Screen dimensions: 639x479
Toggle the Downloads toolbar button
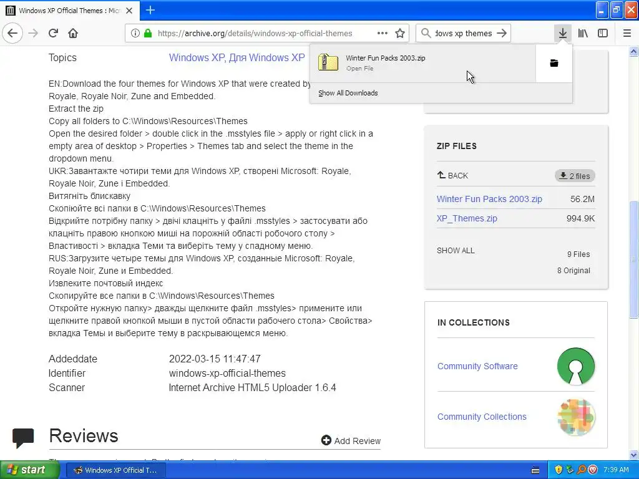pos(562,33)
